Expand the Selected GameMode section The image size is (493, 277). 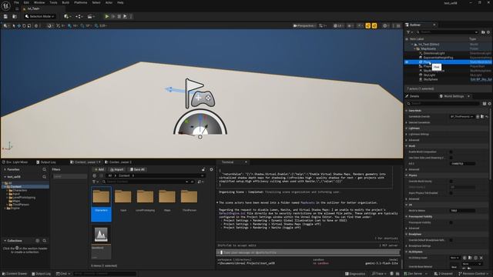tap(407, 122)
